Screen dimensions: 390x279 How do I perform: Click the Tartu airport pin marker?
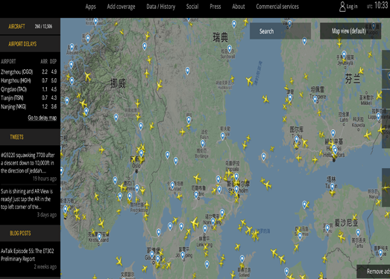358,233
